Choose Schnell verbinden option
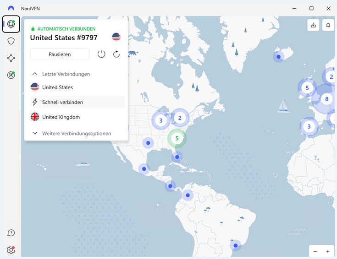This screenshot has height=259, width=337. (77, 102)
